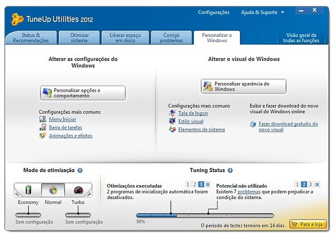
Task: Open the Configurações menu
Action: pos(214,12)
